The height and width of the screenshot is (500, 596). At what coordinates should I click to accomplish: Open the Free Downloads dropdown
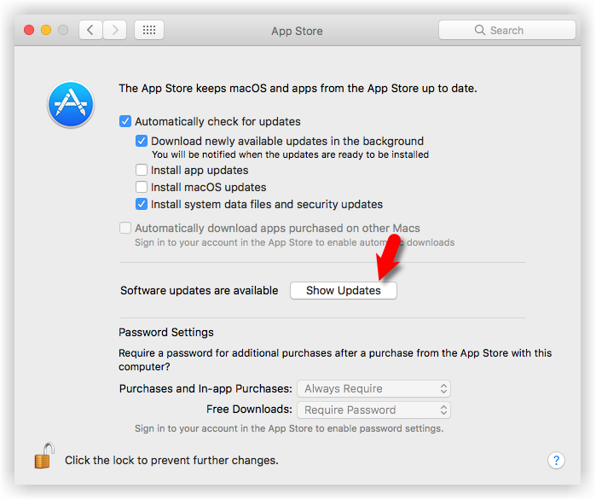[373, 410]
